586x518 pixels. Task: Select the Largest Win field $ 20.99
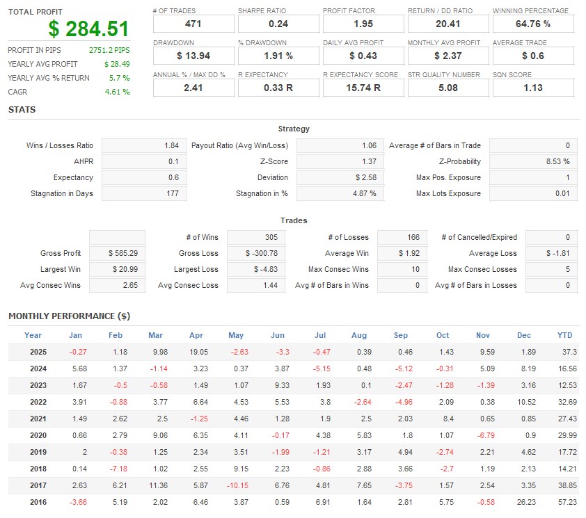click(118, 269)
